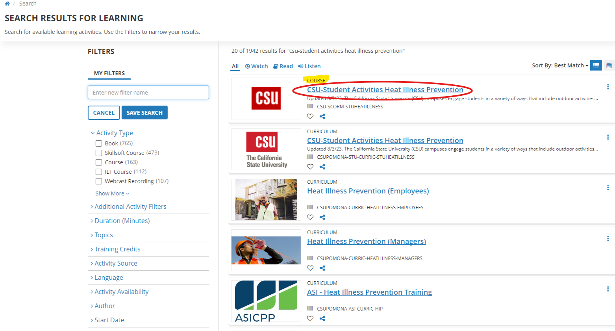
Task: Click the construction worker Employees thumbnail
Action: click(x=266, y=200)
